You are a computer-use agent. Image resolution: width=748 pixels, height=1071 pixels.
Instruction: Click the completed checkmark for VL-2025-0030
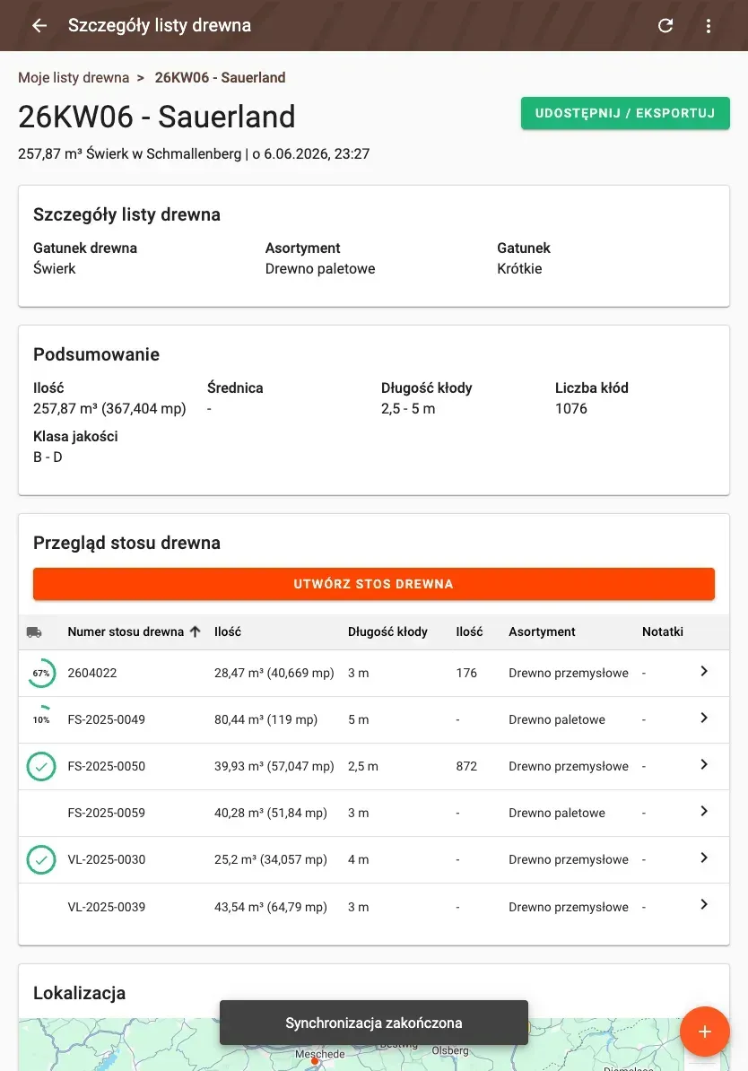[41, 860]
